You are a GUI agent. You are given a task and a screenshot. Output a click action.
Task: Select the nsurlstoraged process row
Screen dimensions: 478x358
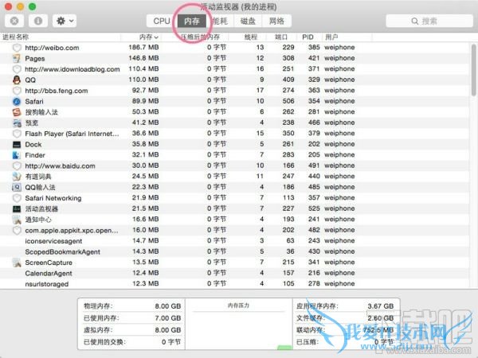[235, 284]
